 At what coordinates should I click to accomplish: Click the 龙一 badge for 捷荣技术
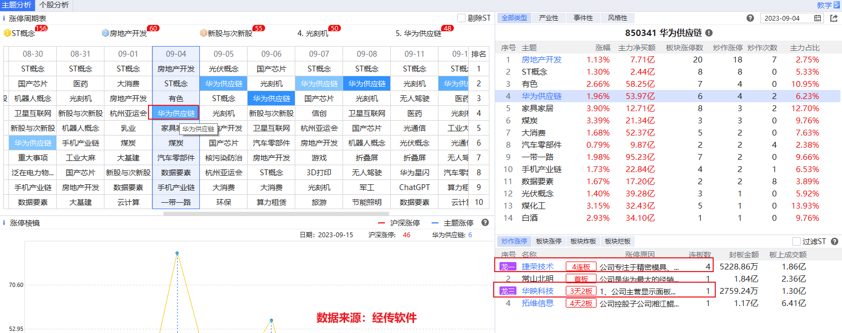(507, 267)
